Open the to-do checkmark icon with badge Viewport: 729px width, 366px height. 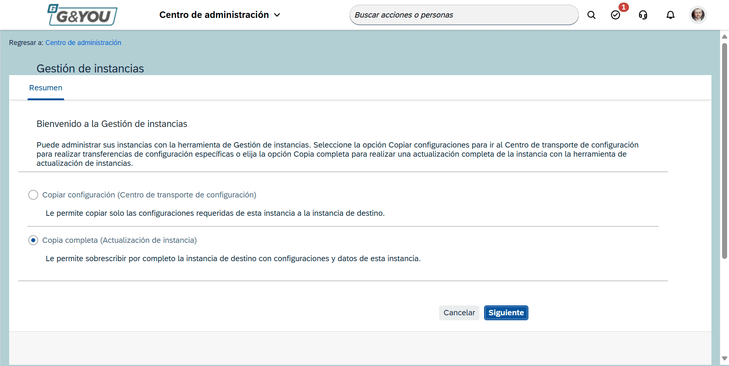pyautogui.click(x=616, y=15)
